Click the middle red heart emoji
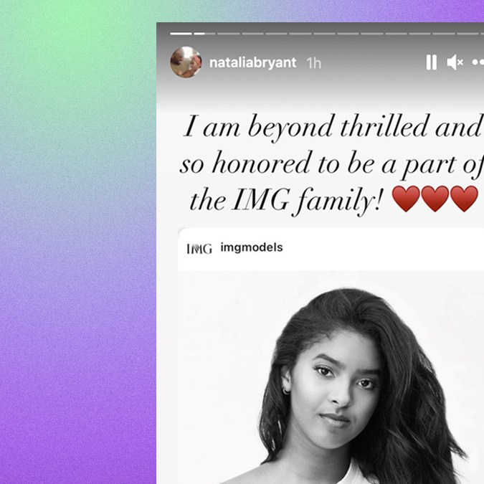 (x=435, y=199)
